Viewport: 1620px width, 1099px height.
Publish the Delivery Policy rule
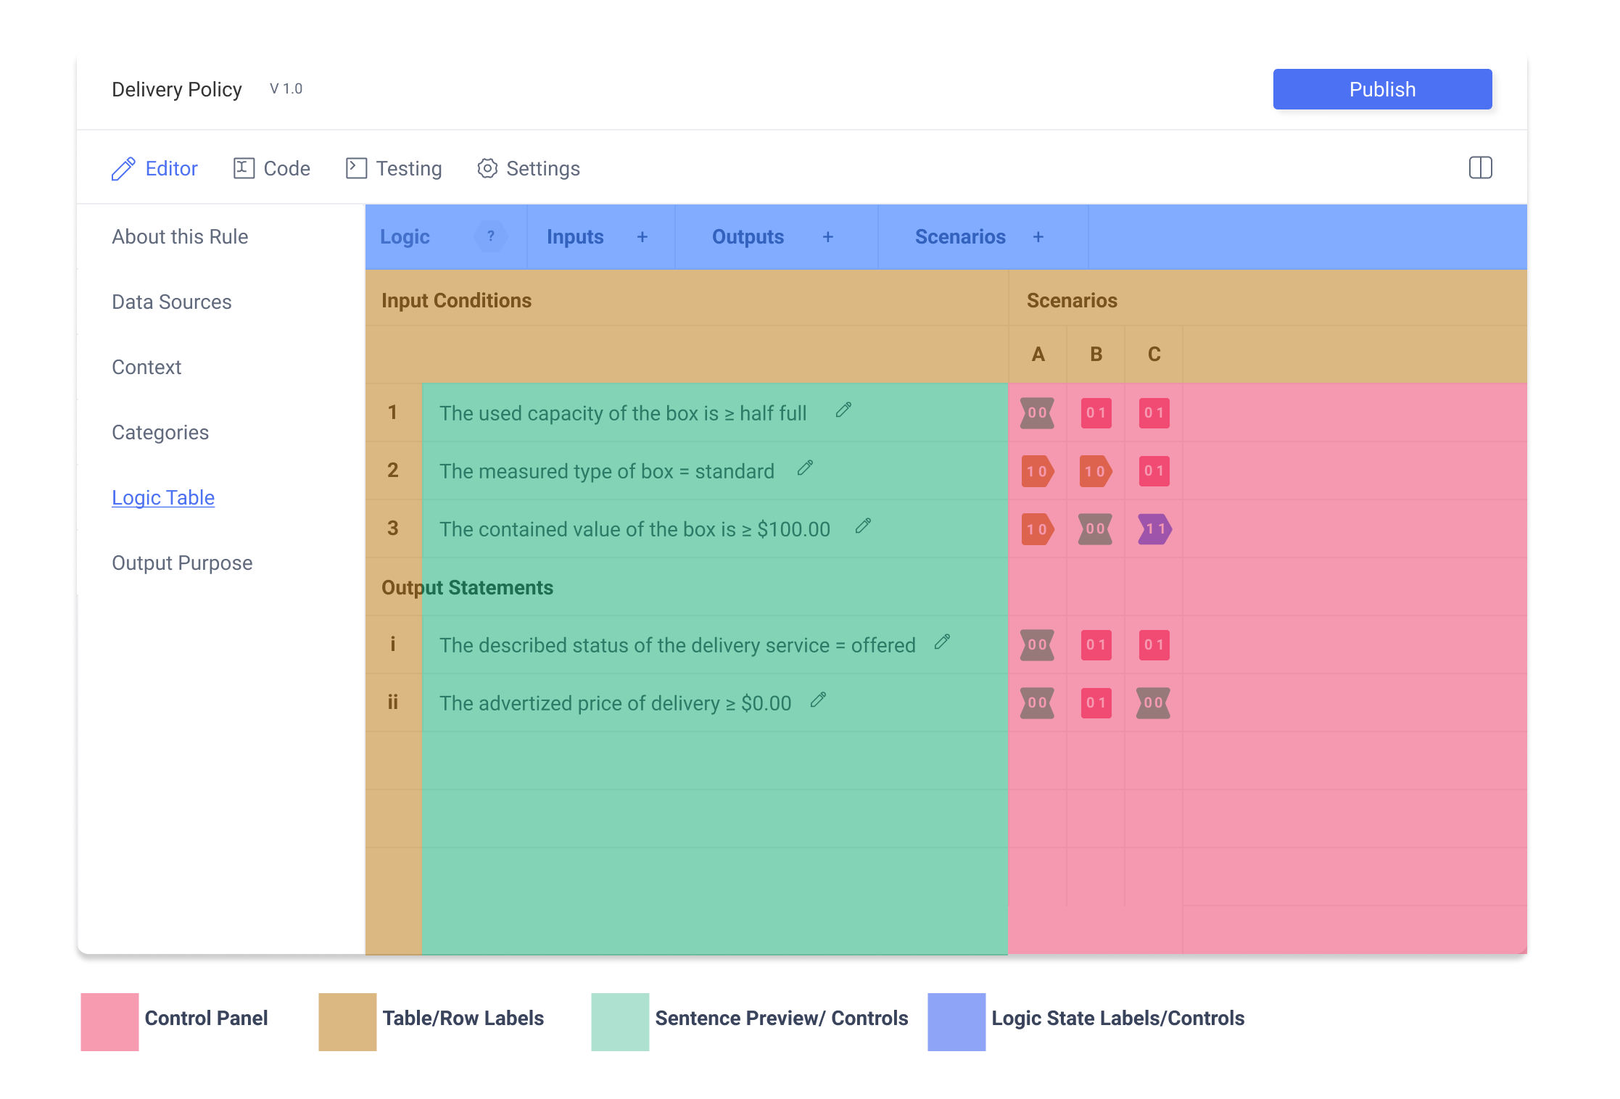tap(1382, 88)
